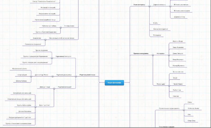
Task: Collapse the 'Родители малышей' node circle
Action: point(54,88)
